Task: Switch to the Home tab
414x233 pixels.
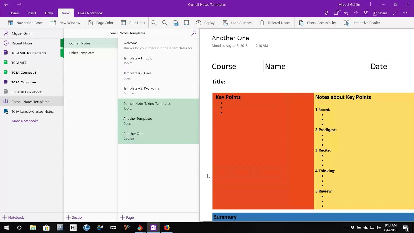Action: pos(14,13)
